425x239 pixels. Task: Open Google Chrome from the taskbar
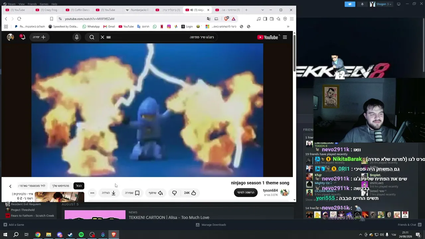tap(38, 235)
